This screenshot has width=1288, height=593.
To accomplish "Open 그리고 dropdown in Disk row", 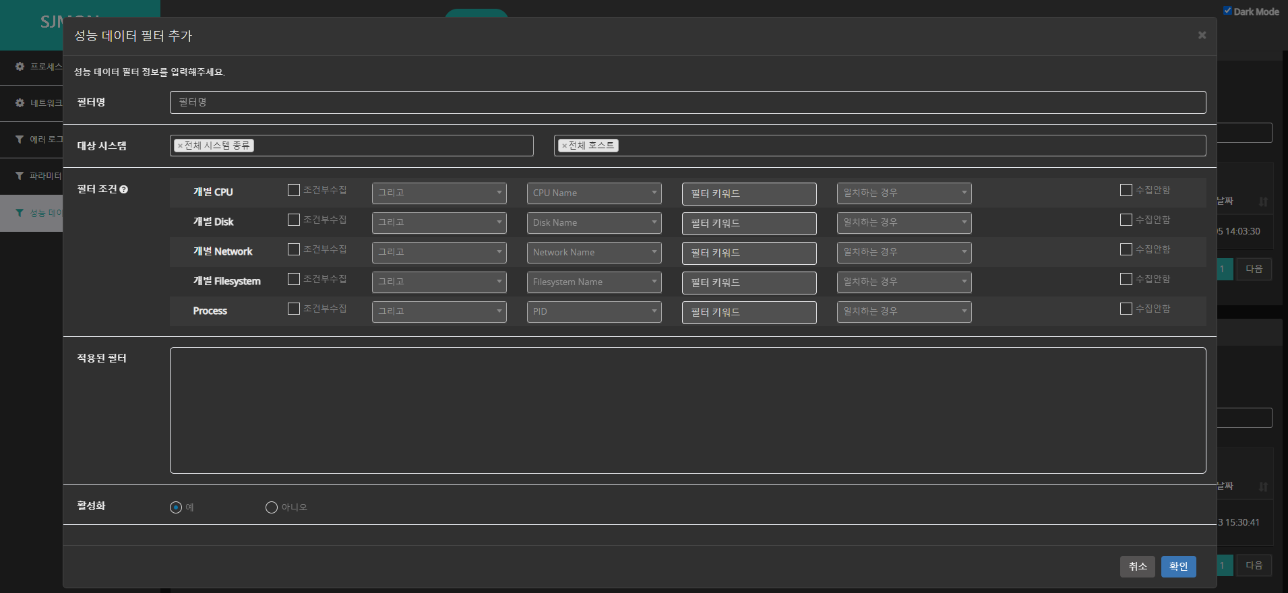I will point(439,222).
